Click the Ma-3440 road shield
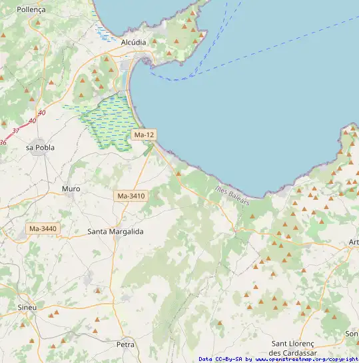Screen dimensions: 359x363 43,228
